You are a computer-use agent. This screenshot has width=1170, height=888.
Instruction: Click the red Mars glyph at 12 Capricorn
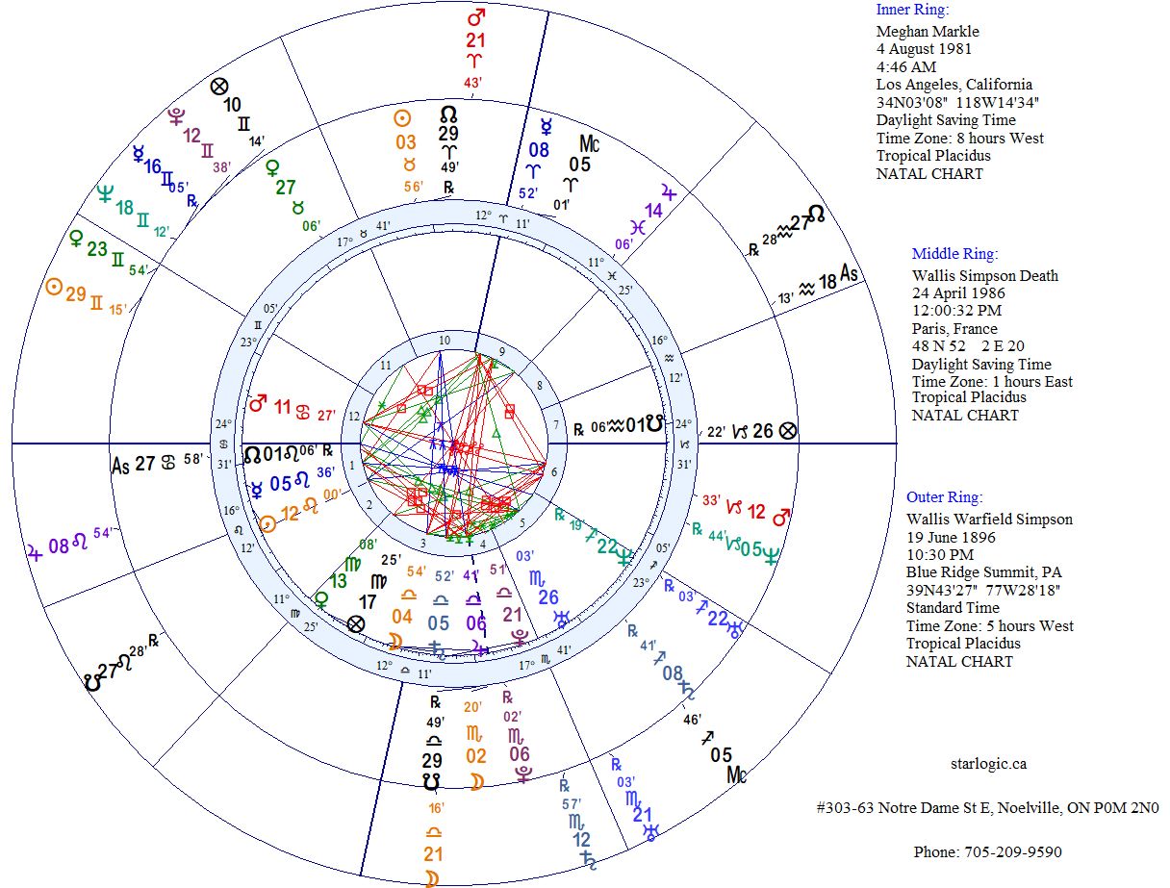[x=781, y=518]
